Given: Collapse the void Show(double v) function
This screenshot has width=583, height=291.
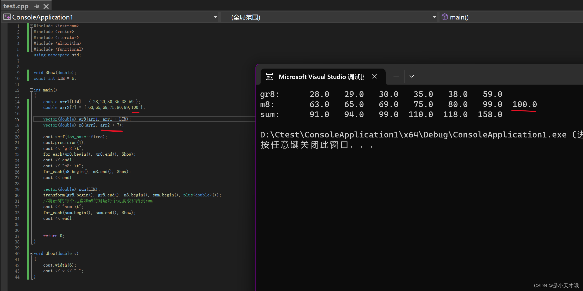Looking at the screenshot, I should tap(31, 253).
